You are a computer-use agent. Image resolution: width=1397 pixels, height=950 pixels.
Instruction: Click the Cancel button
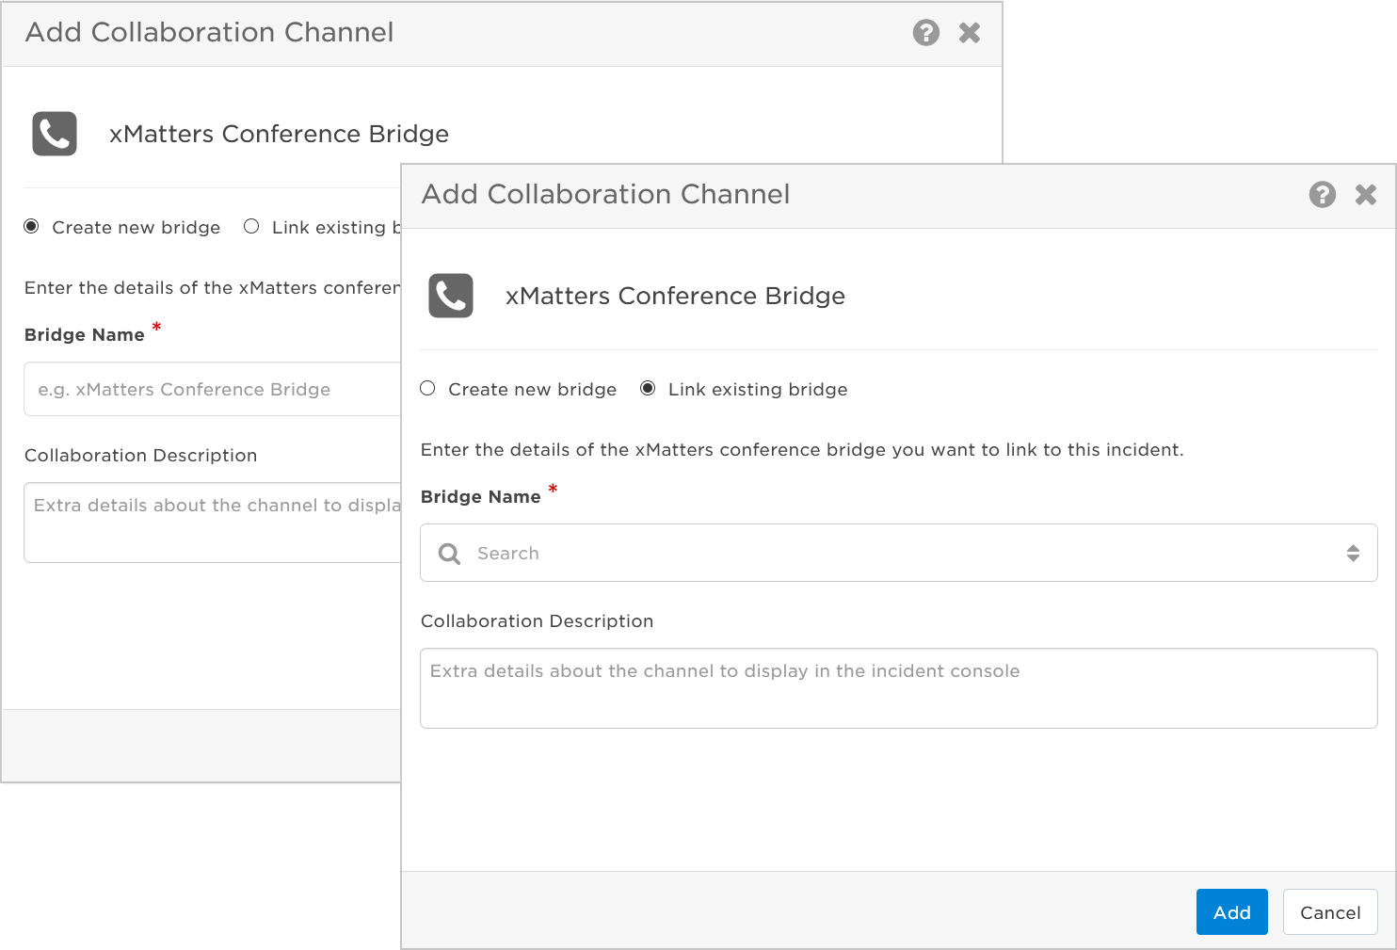(x=1330, y=912)
